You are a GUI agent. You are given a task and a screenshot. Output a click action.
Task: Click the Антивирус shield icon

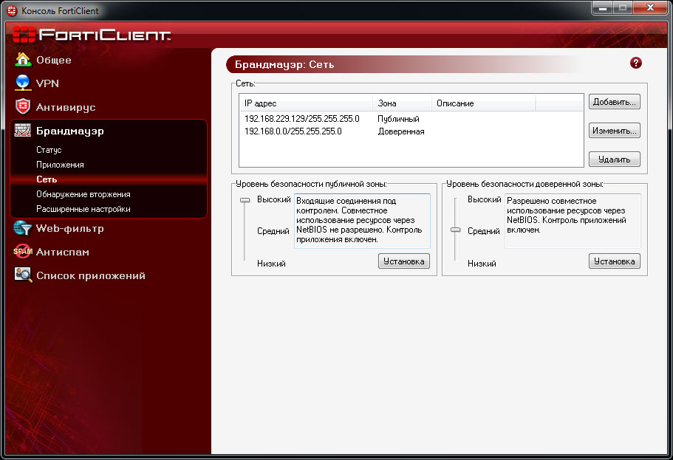23,106
